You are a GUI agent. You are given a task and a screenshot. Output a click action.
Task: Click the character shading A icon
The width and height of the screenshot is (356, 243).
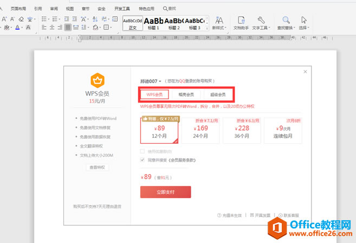pyautogui.click(x=28, y=28)
